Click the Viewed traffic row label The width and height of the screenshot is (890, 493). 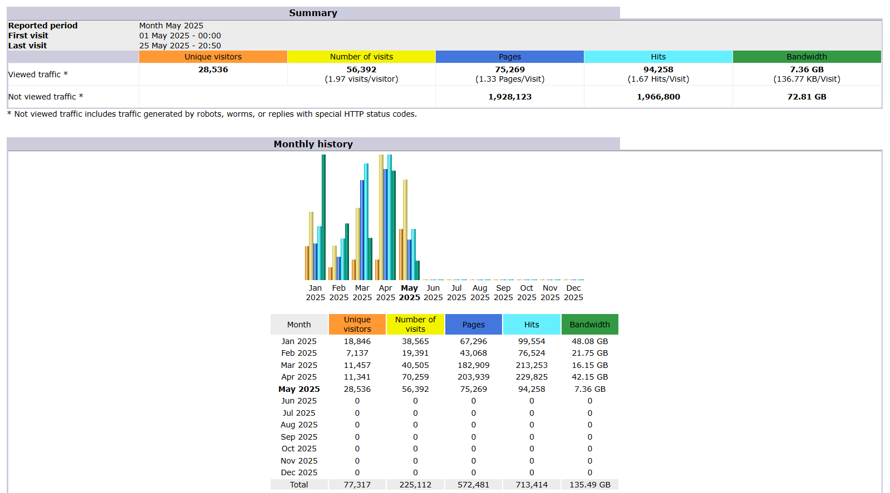pos(38,74)
